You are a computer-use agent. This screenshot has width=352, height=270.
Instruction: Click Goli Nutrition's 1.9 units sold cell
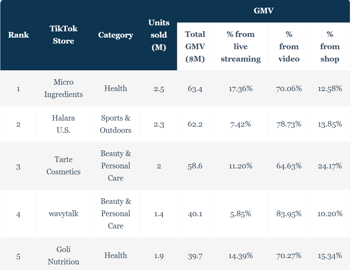pyautogui.click(x=159, y=256)
